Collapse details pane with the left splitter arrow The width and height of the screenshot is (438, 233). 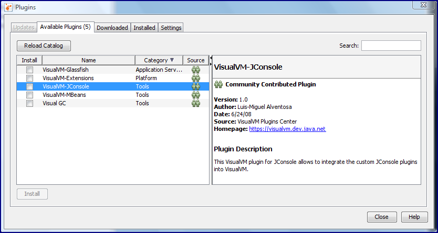(x=211, y=58)
